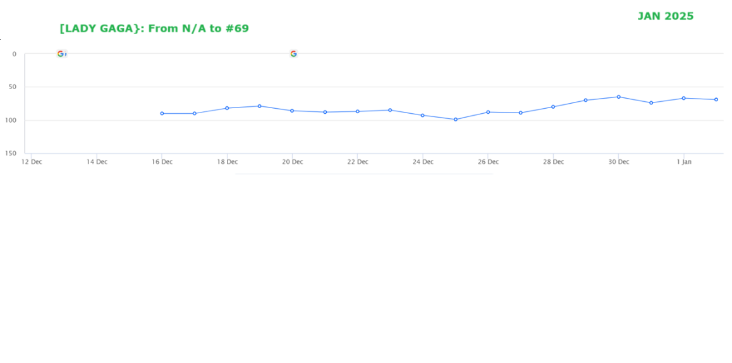
Task: Click the '16 Dec' x-axis label
Action: click(x=162, y=162)
